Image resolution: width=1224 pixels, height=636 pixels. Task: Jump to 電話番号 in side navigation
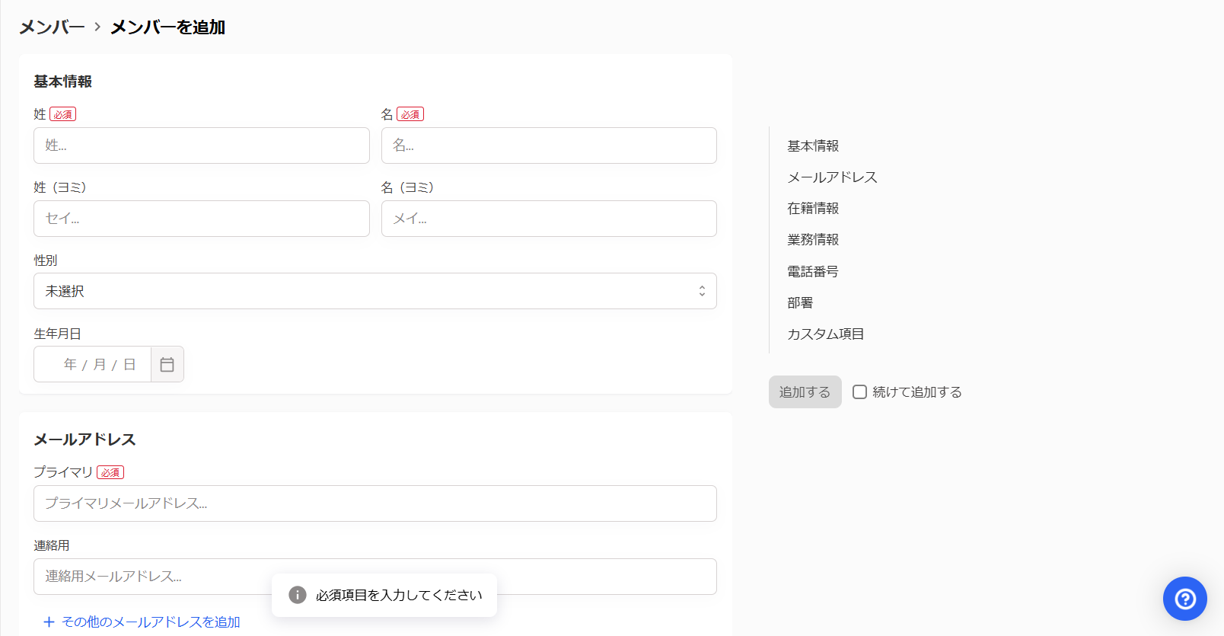(813, 271)
